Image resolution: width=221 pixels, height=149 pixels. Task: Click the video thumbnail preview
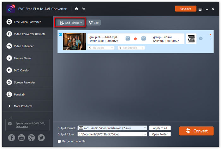75,42
